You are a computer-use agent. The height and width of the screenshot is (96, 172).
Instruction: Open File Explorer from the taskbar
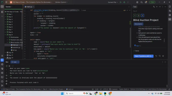100,93
